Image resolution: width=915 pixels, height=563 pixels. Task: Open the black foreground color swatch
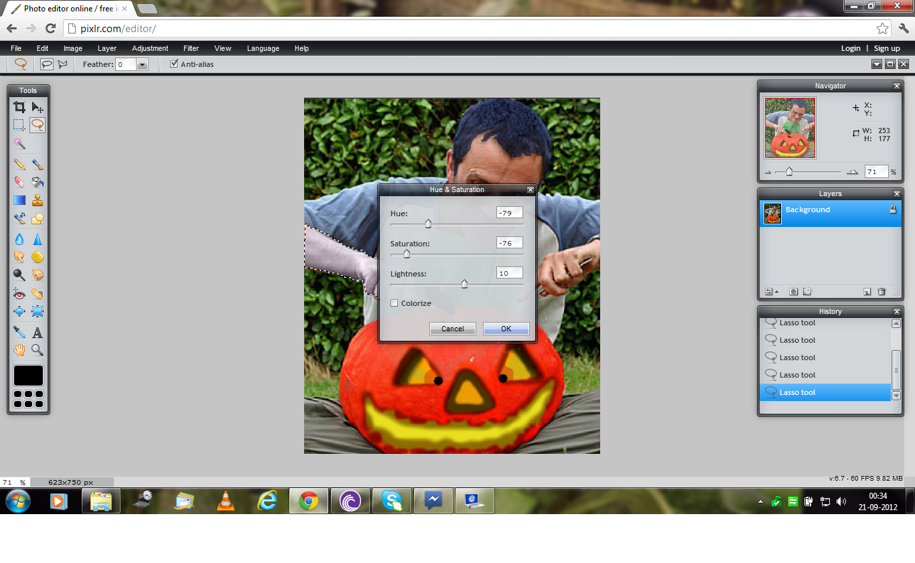(28, 376)
